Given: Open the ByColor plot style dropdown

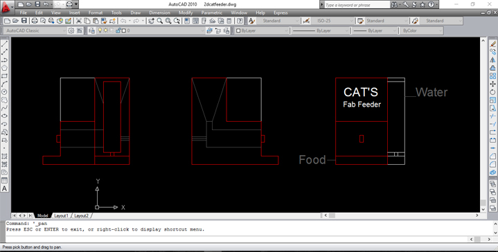Looking at the screenshot, I should tap(422, 30).
